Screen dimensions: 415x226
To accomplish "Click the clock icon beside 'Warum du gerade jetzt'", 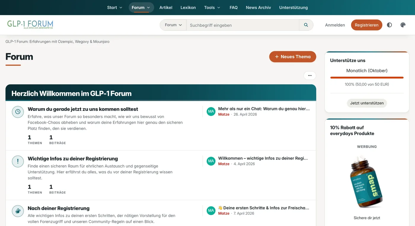I will pyautogui.click(x=18, y=112).
